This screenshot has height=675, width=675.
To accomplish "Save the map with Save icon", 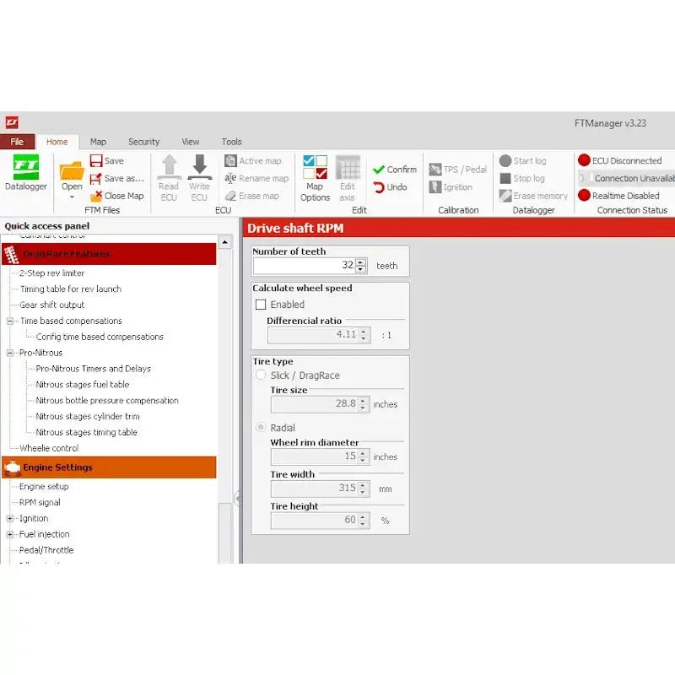I will point(96,161).
